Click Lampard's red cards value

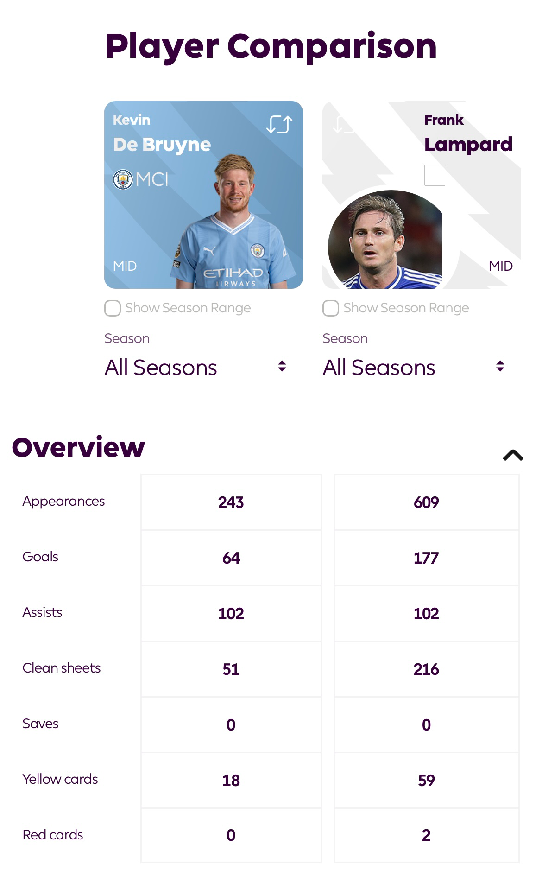426,835
